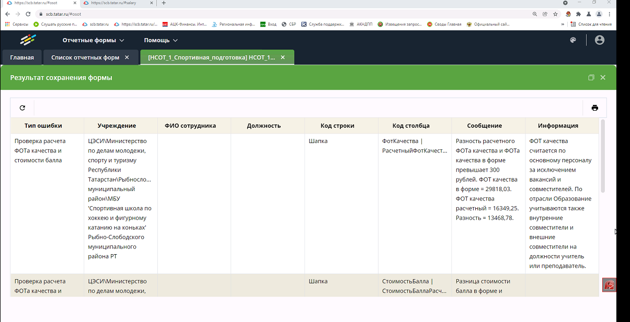Bookmark this page with the star icon
The image size is (630, 322).
coord(555,14)
